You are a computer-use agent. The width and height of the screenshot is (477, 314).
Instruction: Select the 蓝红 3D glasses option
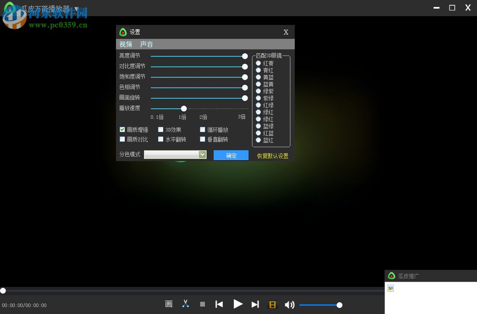pyautogui.click(x=258, y=140)
